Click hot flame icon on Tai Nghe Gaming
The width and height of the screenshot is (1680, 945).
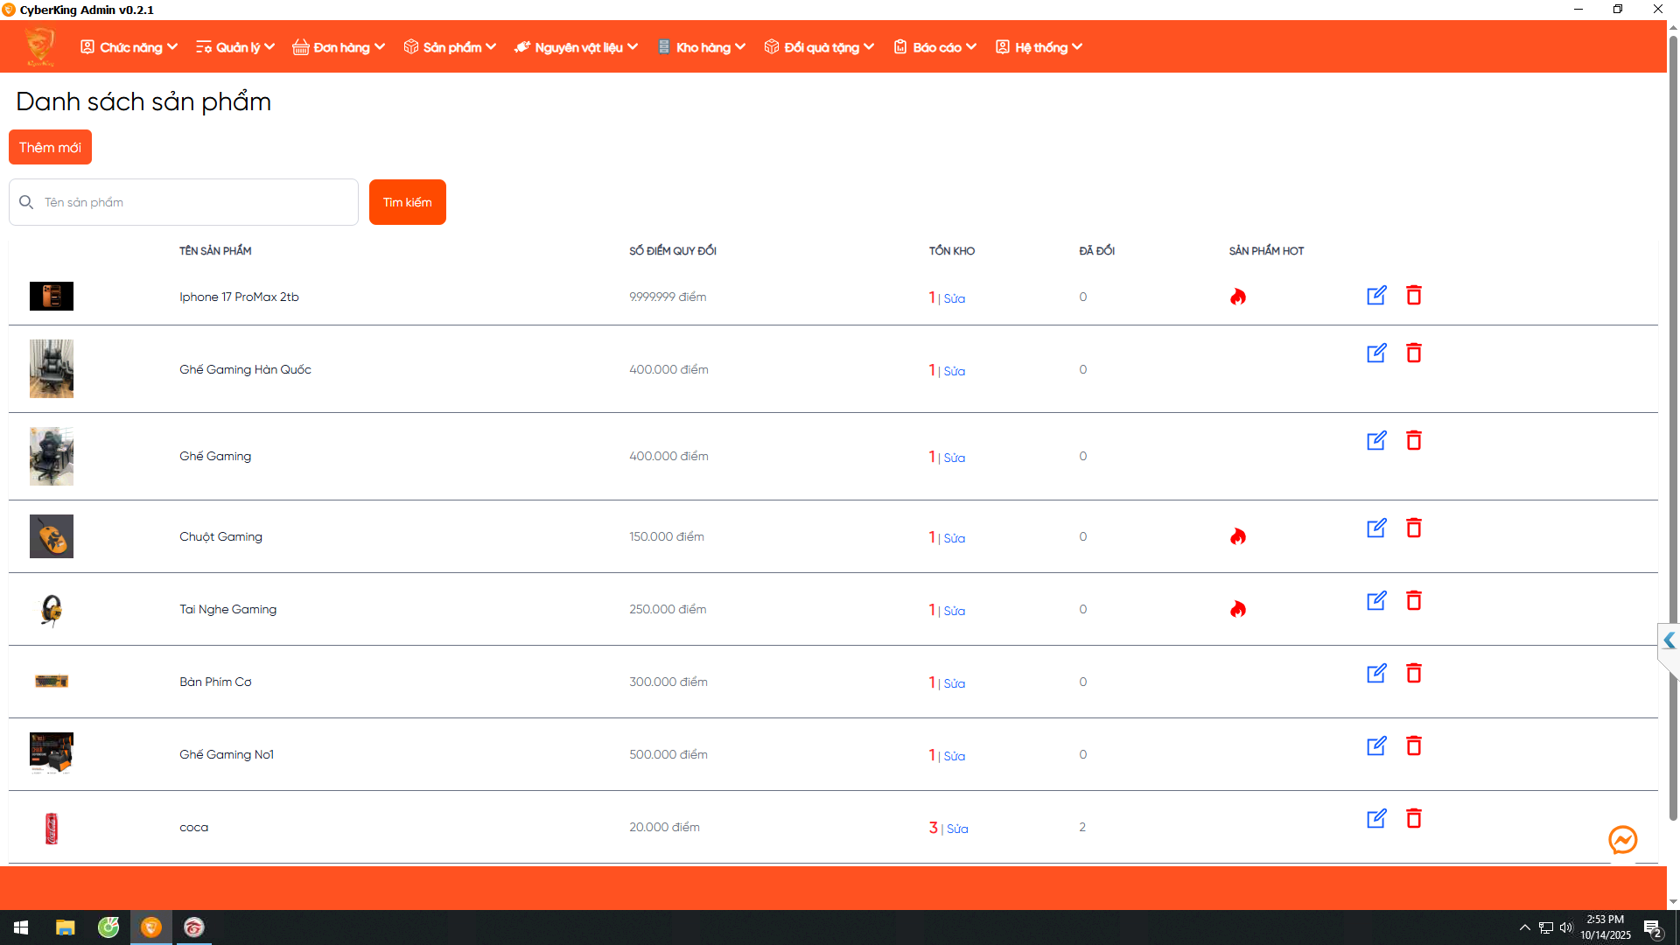coord(1237,610)
